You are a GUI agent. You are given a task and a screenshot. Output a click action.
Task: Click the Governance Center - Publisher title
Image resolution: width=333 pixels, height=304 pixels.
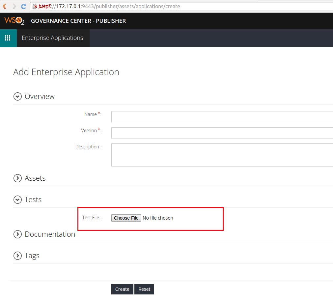[78, 21]
